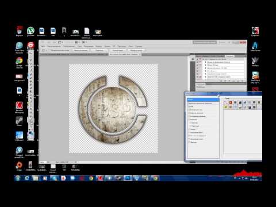Open Internet Explorer from the taskbar

(27, 178)
